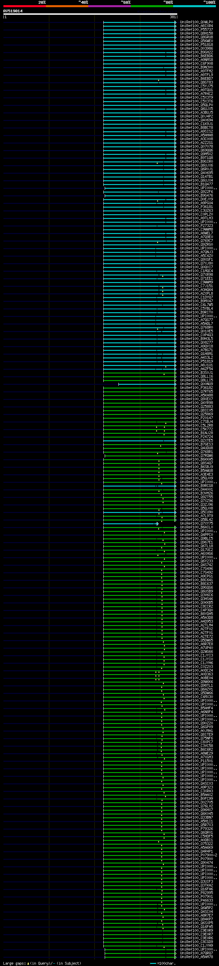Select the UniRef100_Q9XGF1 label
The image size is (219, 966).
pyautogui.click(x=196, y=259)
